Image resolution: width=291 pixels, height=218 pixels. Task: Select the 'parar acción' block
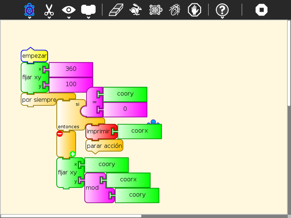click(104, 145)
